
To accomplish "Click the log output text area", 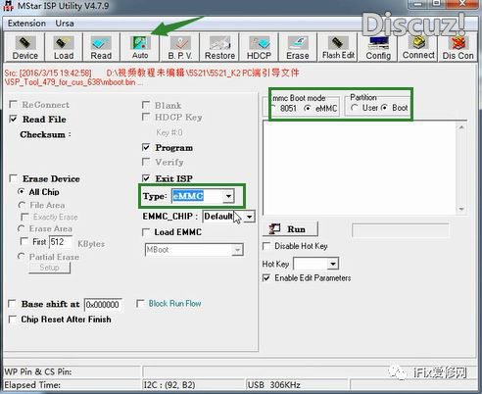I will (360, 168).
